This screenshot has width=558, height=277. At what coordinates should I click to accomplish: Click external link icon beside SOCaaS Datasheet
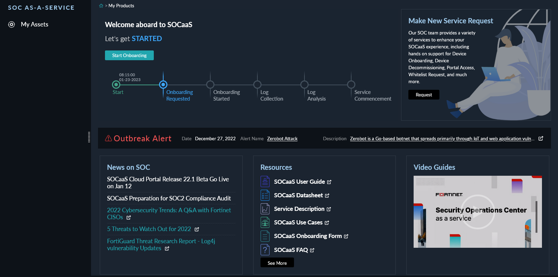coord(327,196)
